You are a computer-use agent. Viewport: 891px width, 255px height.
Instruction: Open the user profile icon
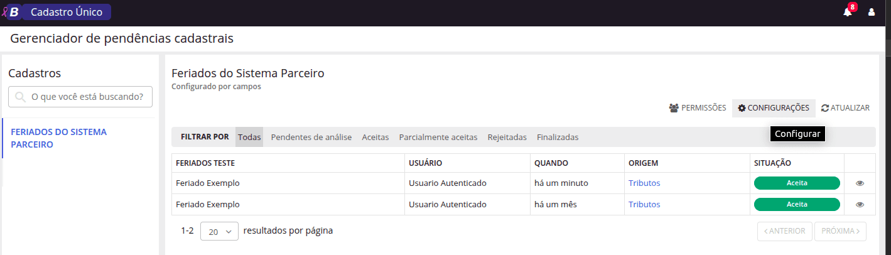(x=872, y=12)
